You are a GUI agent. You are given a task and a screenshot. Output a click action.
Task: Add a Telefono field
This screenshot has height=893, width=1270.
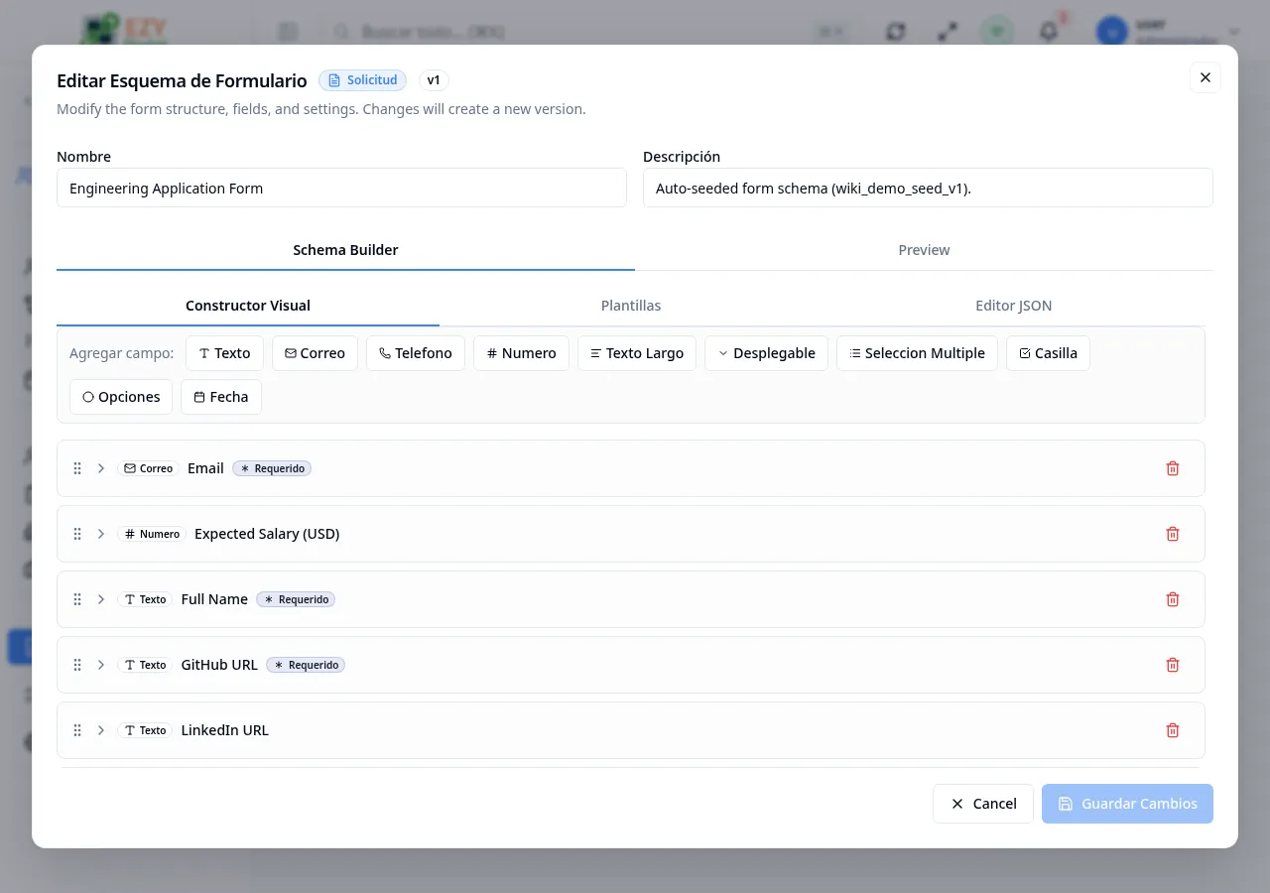(416, 353)
